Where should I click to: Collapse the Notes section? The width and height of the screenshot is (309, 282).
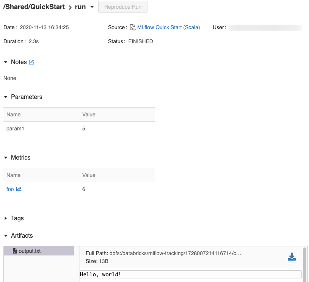click(6, 62)
